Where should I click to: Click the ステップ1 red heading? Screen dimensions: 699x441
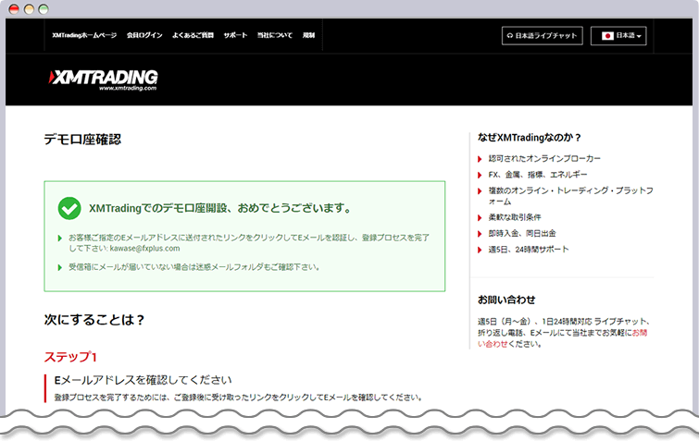click(70, 357)
